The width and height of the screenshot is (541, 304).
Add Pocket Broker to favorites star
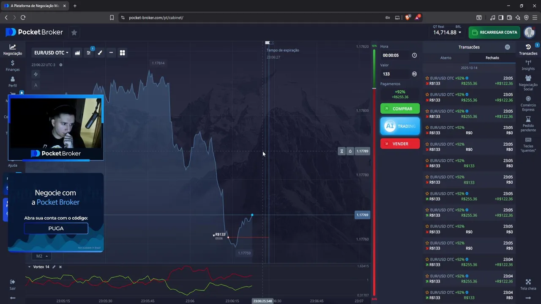74,33
